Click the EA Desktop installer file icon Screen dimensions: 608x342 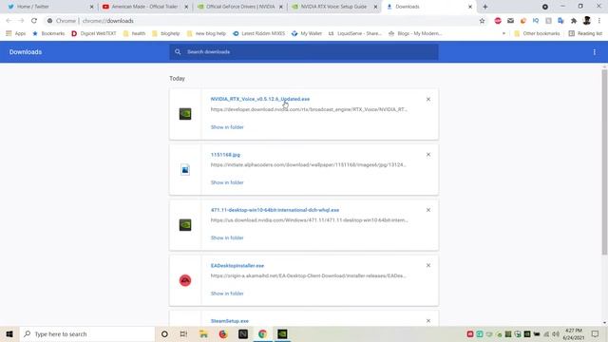pos(185,280)
